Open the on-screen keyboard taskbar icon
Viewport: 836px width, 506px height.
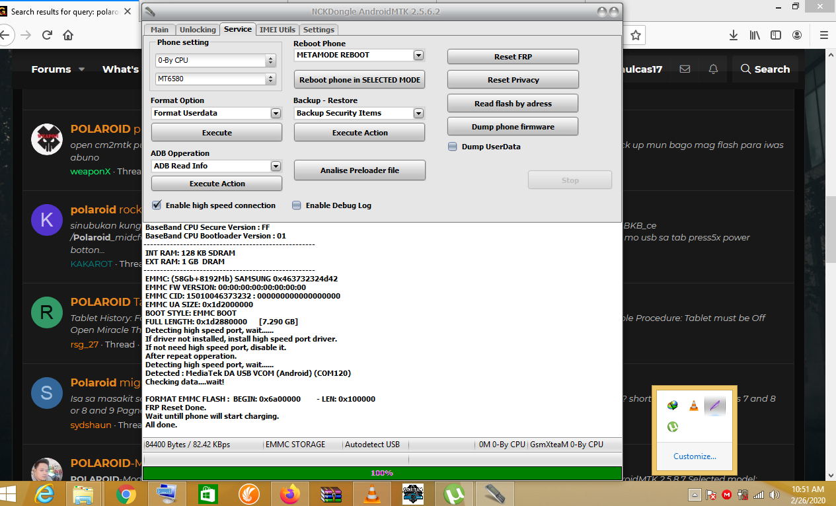point(167,493)
